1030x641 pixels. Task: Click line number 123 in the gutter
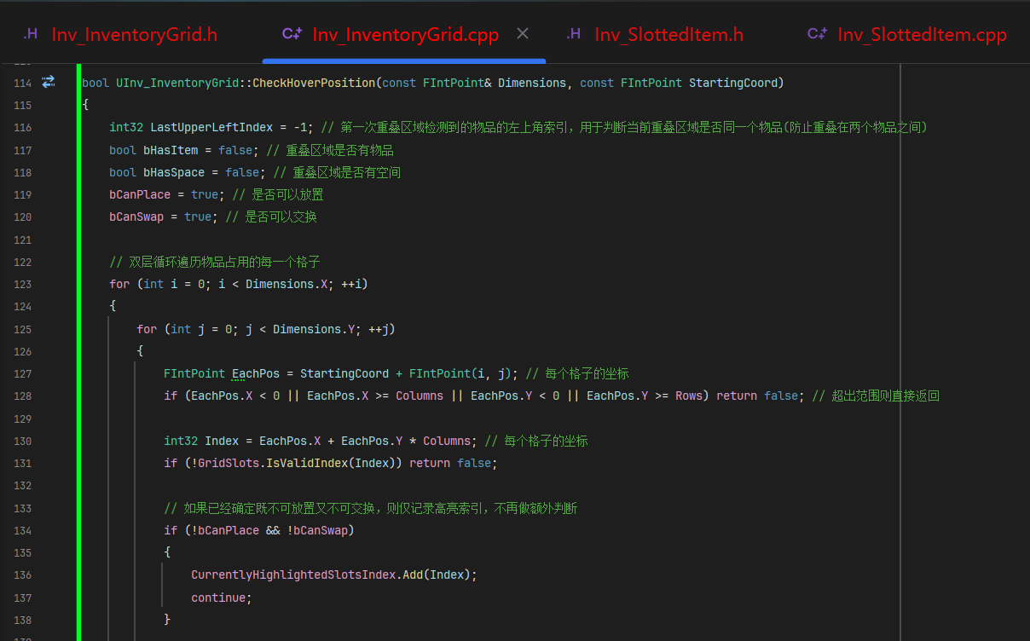(23, 284)
